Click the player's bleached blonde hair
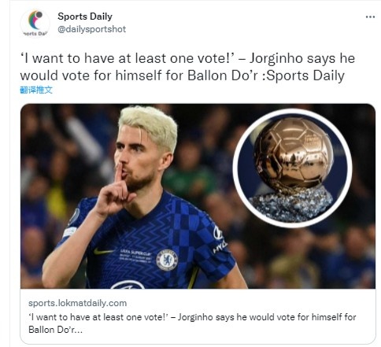Image resolution: width=381 pixels, height=347 pixels. point(148,124)
